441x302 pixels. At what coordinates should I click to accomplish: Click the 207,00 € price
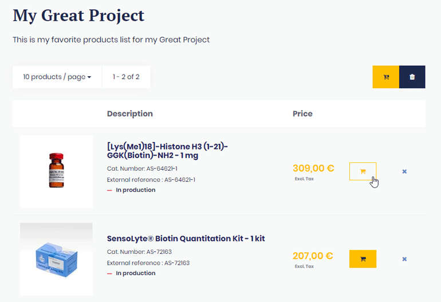coord(313,256)
